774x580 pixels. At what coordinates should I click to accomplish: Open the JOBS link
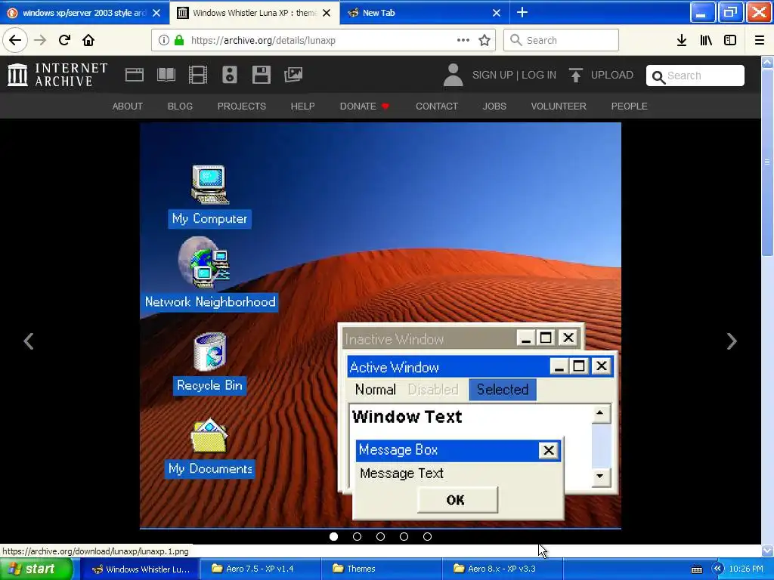494,106
